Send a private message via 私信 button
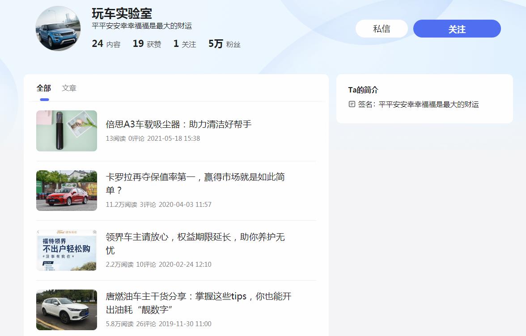 (x=382, y=29)
